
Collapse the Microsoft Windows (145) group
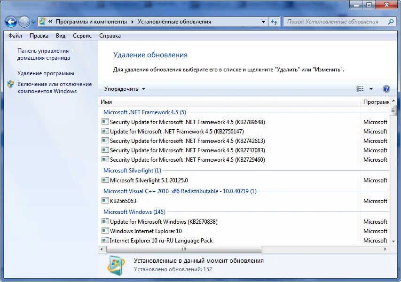pyautogui.click(x=134, y=212)
